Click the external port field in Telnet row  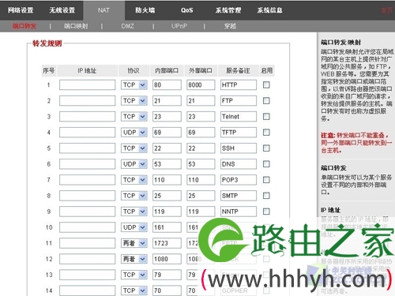coord(201,116)
